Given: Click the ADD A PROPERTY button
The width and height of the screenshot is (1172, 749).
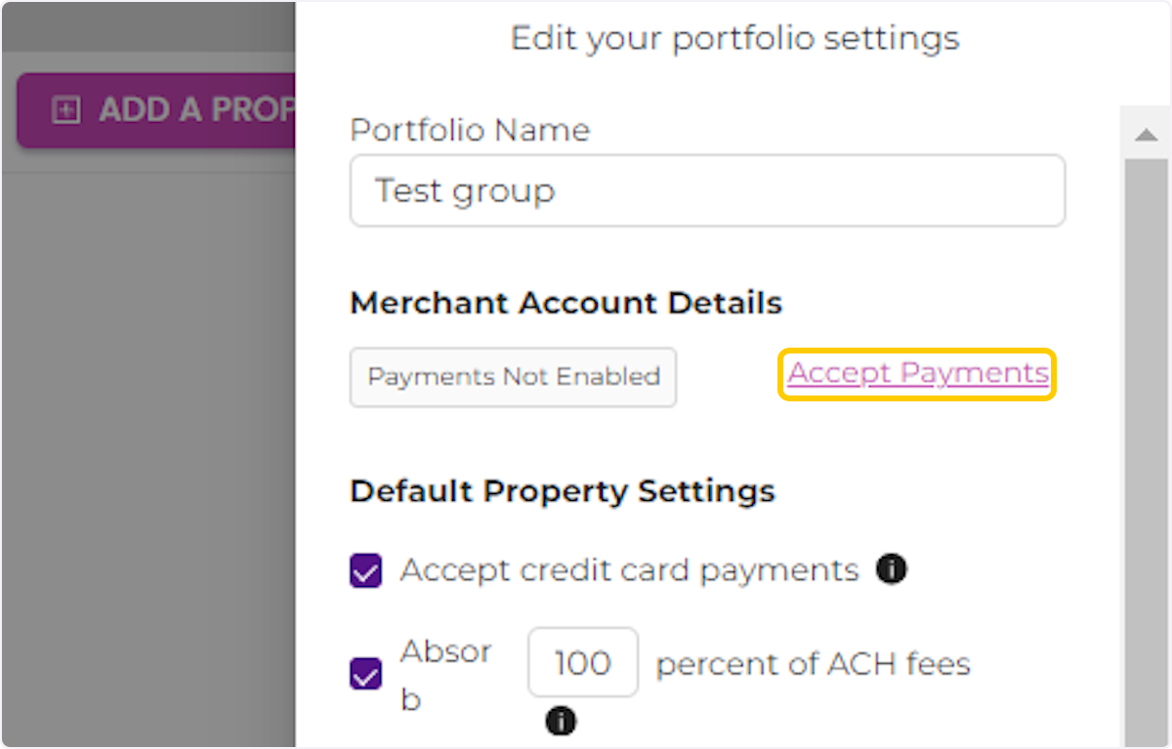Looking at the screenshot, I should [156, 110].
